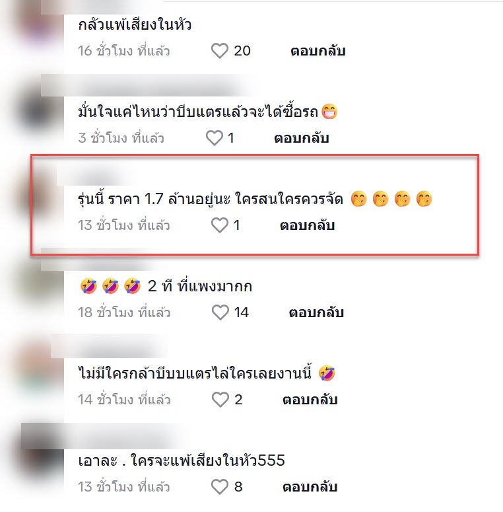This screenshot has width=503, height=512.
Task: Tap heart beside 8 likes
Action: click(220, 486)
